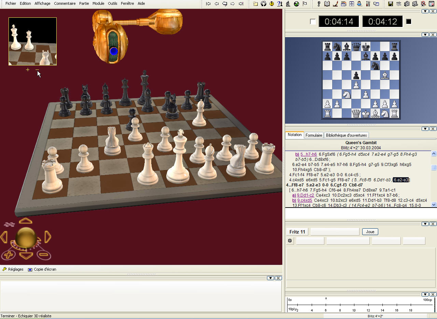437x319 pixels.
Task: Toggle the engine status indicator under Fritz 11
Action: 290,241
